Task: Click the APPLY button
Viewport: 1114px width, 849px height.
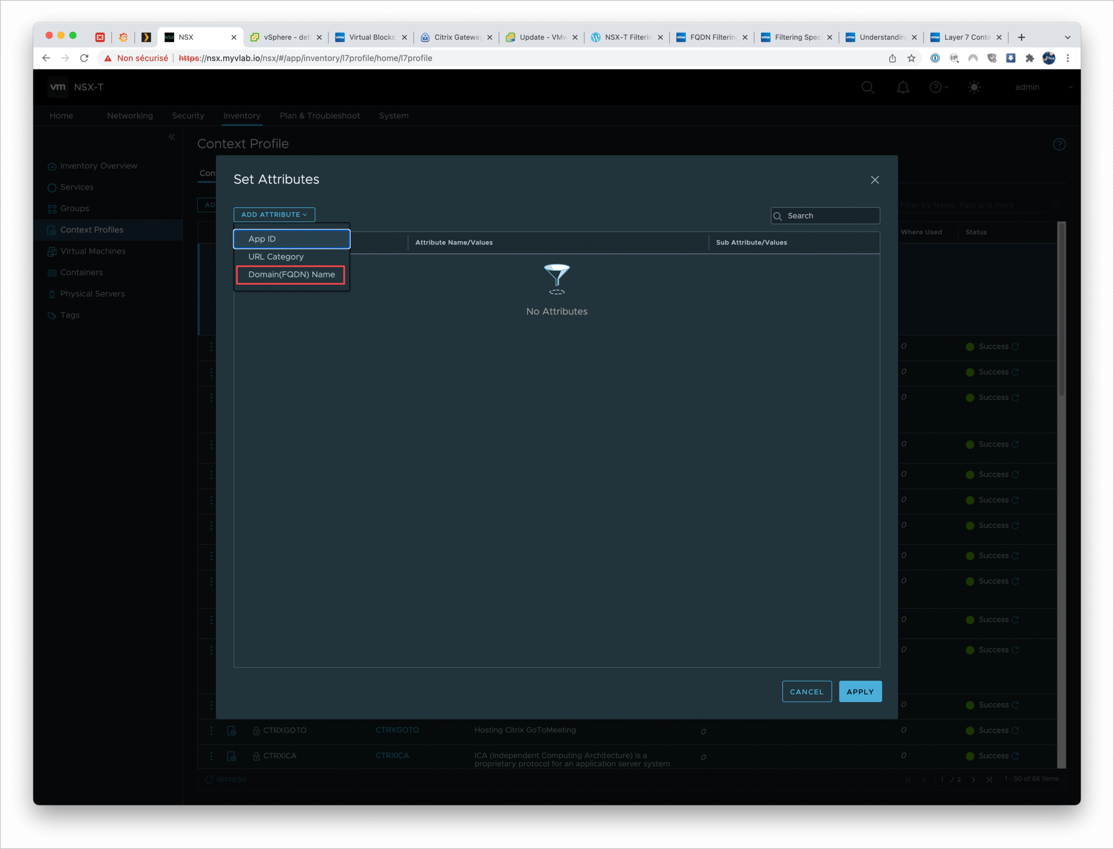Action: (860, 692)
